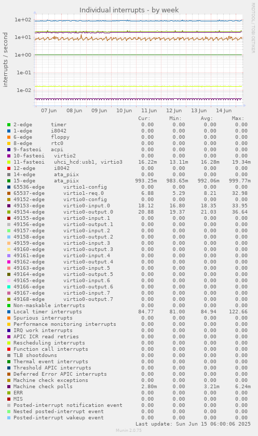This screenshot has width=258, height=436.
Task: Click the orange 6-edge floppy legend swatch
Action: click(9, 137)
